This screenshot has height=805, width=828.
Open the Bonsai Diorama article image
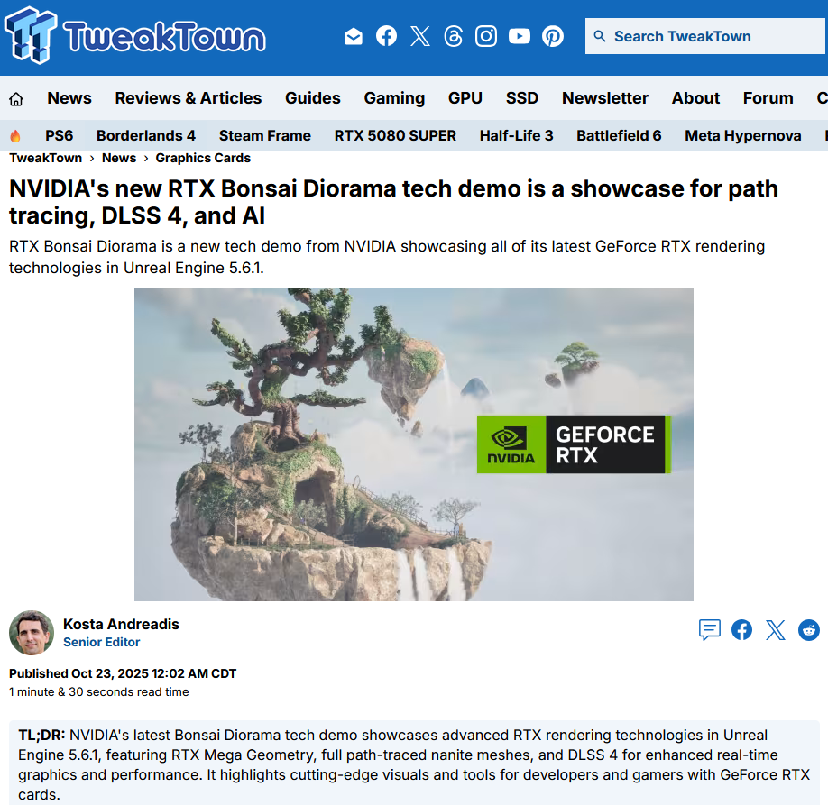413,444
